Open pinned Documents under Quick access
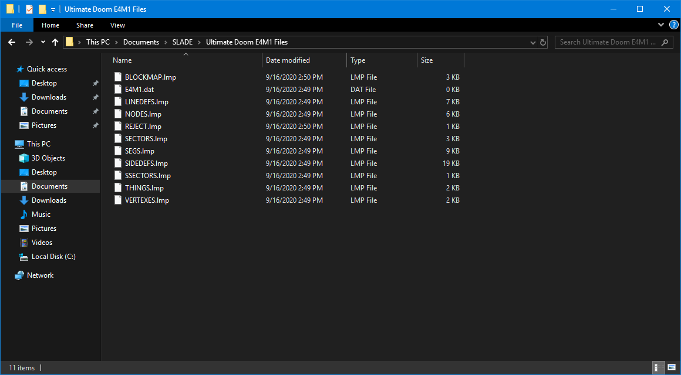 point(49,111)
